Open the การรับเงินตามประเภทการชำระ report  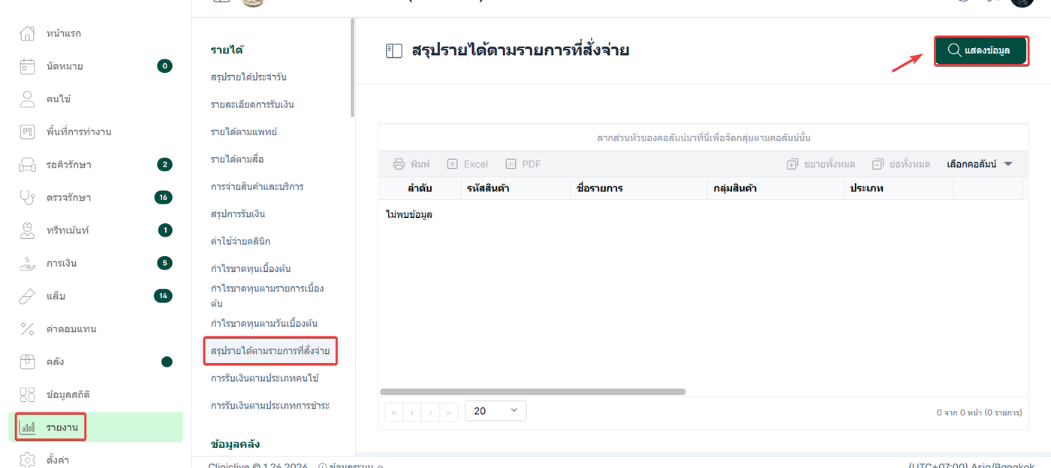(270, 406)
